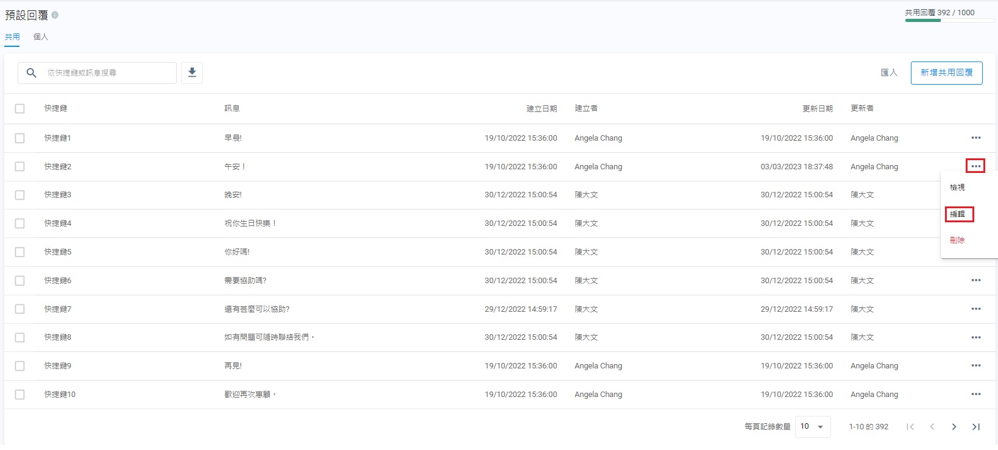The width and height of the screenshot is (998, 450).
Task: Go to the next page arrow
Action: (954, 427)
